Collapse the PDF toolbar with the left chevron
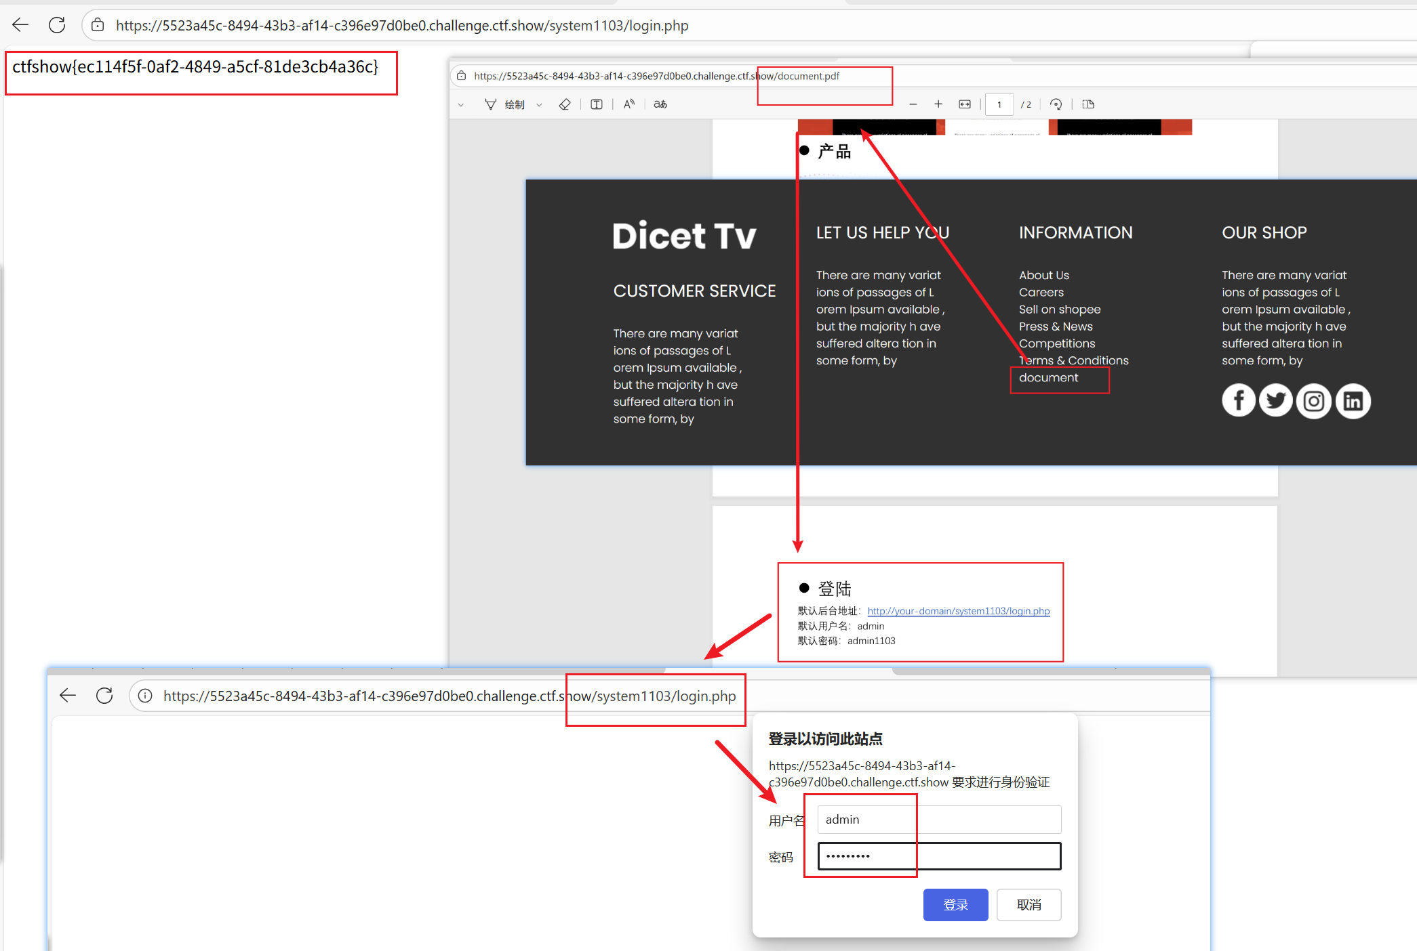This screenshot has width=1417, height=951. (461, 104)
